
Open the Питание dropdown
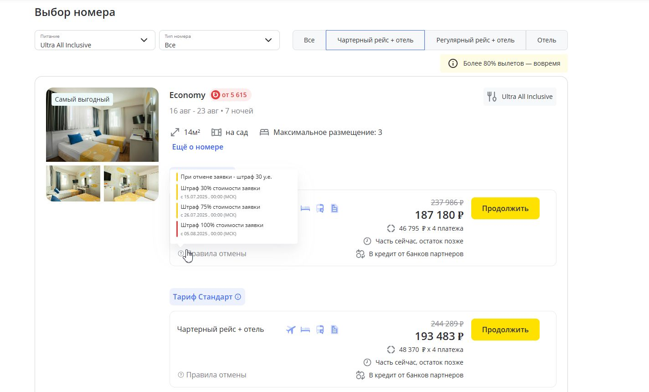(95, 40)
